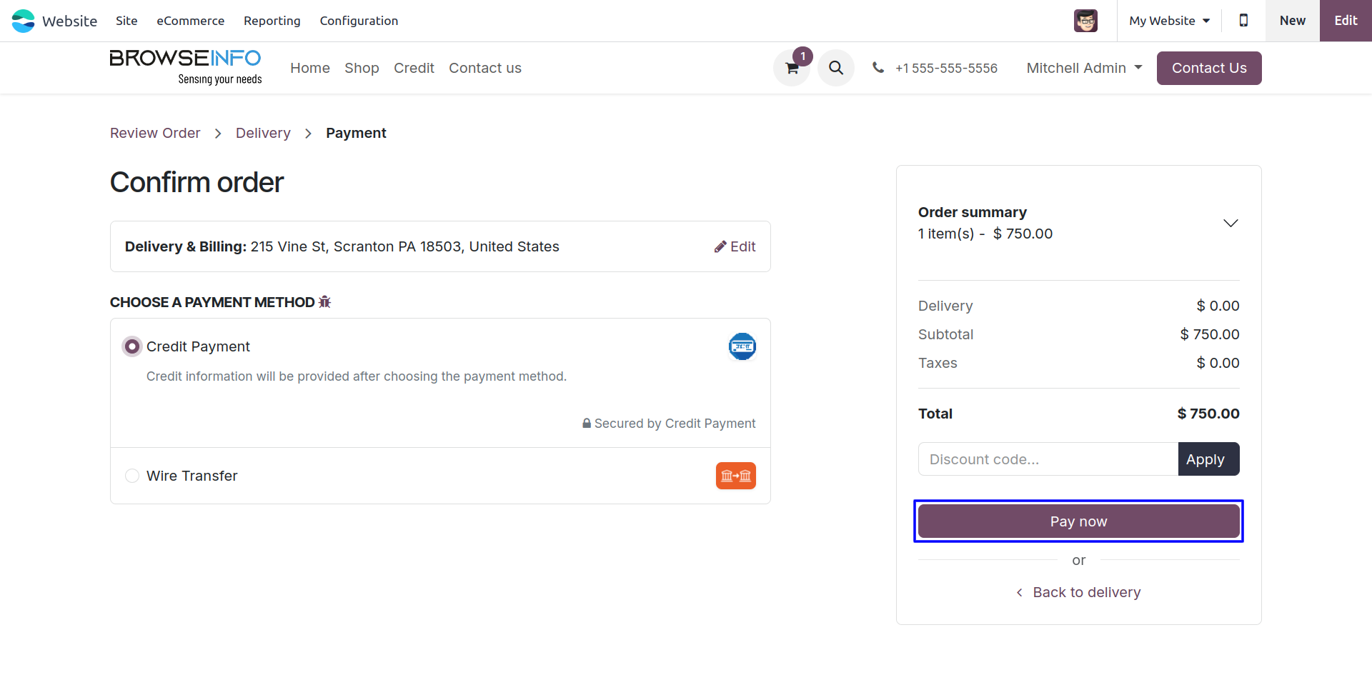The image size is (1372, 690).
Task: Click the debug bug icon
Action: coord(324,302)
